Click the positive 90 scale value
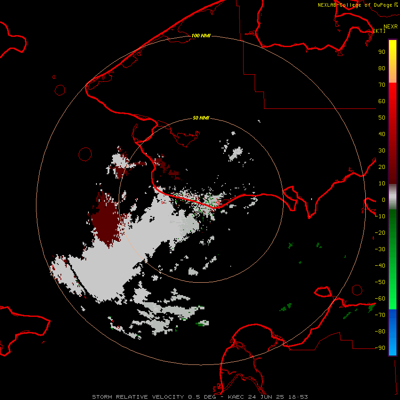The image size is (400, 400). point(382,52)
